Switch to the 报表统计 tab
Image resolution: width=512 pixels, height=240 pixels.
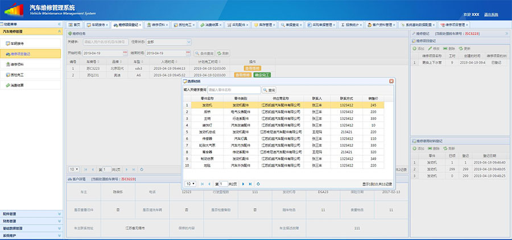(x=353, y=25)
